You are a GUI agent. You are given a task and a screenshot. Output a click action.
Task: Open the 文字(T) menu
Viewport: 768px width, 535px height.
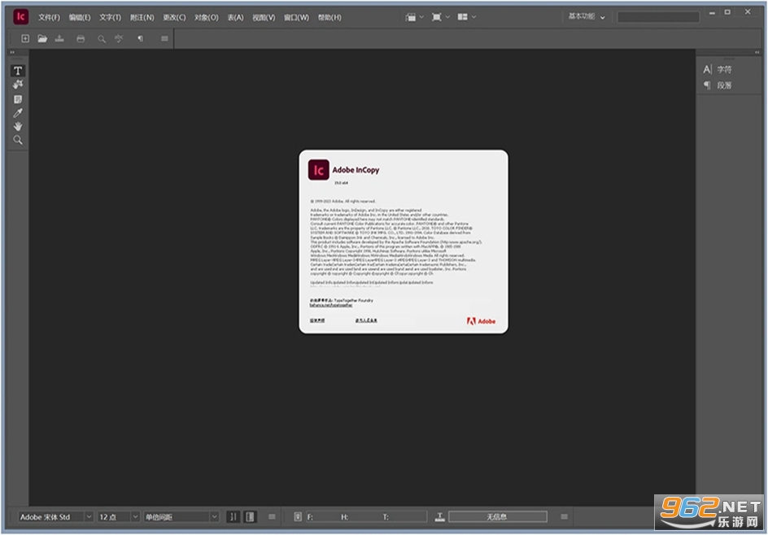pyautogui.click(x=110, y=17)
